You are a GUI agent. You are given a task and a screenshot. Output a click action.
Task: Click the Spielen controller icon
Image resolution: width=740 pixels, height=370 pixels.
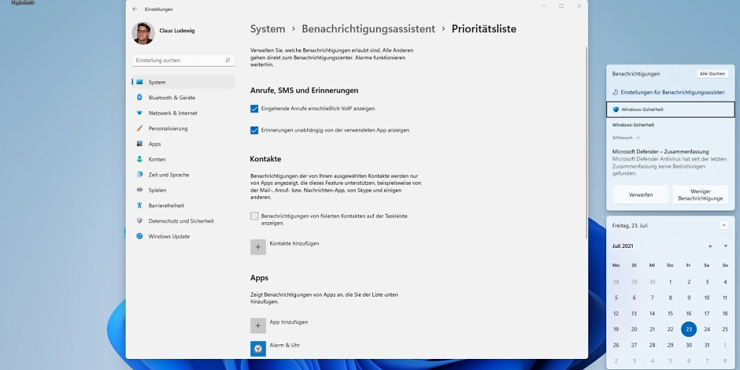[140, 189]
